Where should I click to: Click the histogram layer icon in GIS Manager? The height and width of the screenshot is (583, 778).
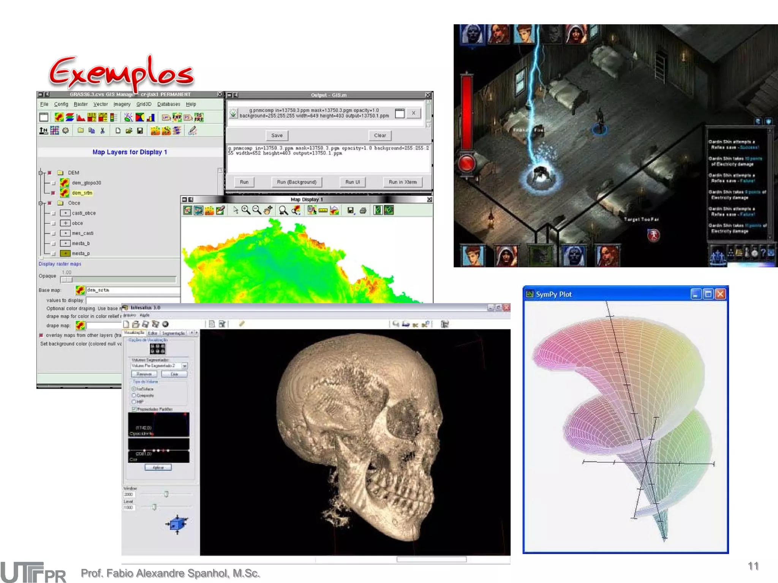click(81, 117)
